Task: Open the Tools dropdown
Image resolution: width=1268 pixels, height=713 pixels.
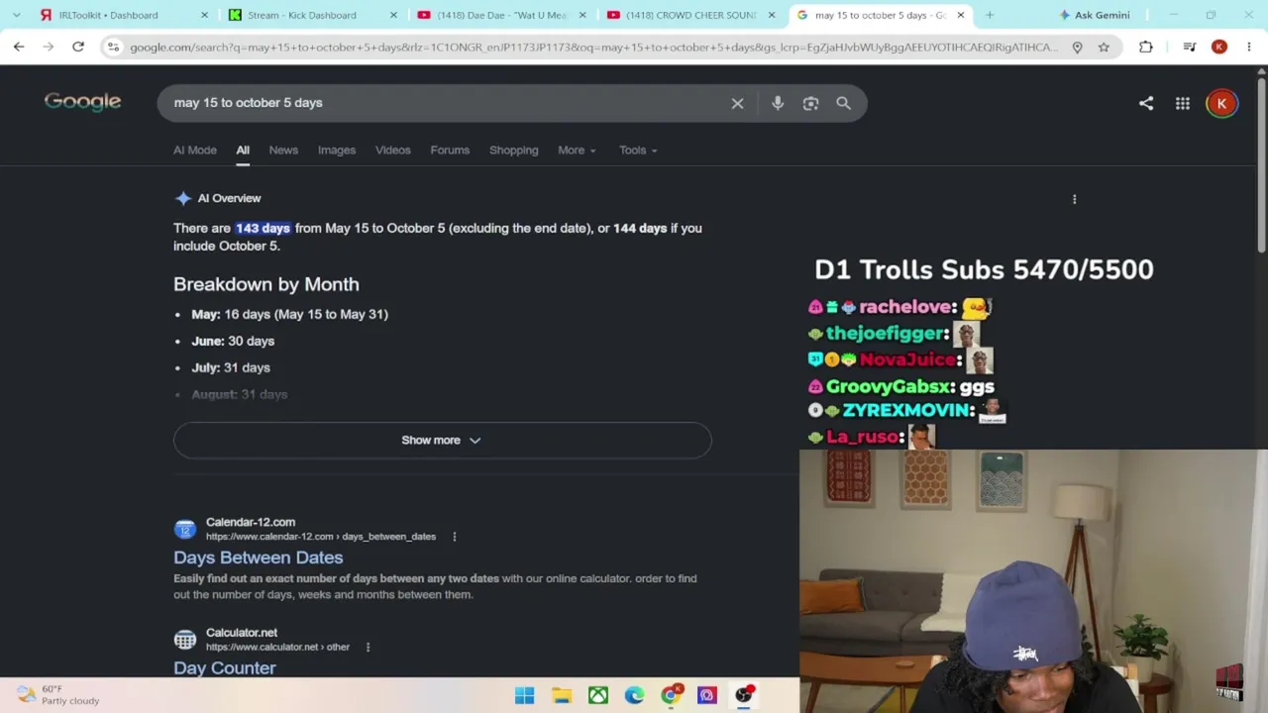Action: [638, 151]
